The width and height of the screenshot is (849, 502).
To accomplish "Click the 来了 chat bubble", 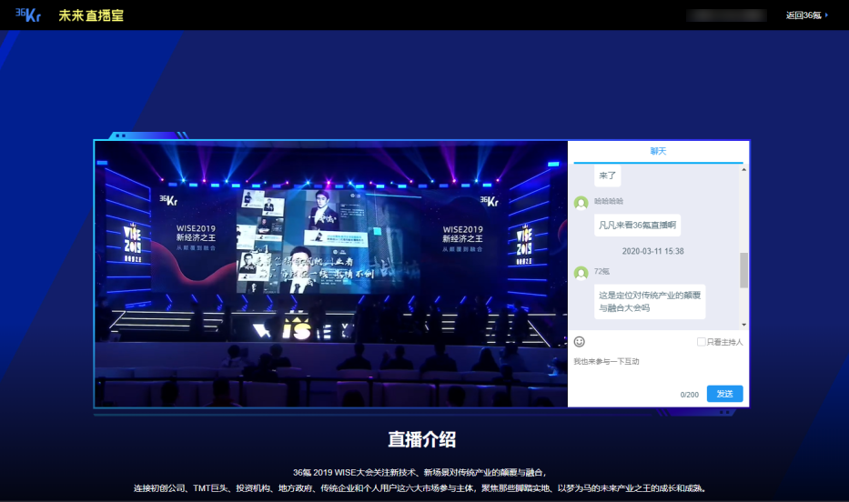I will click(607, 176).
